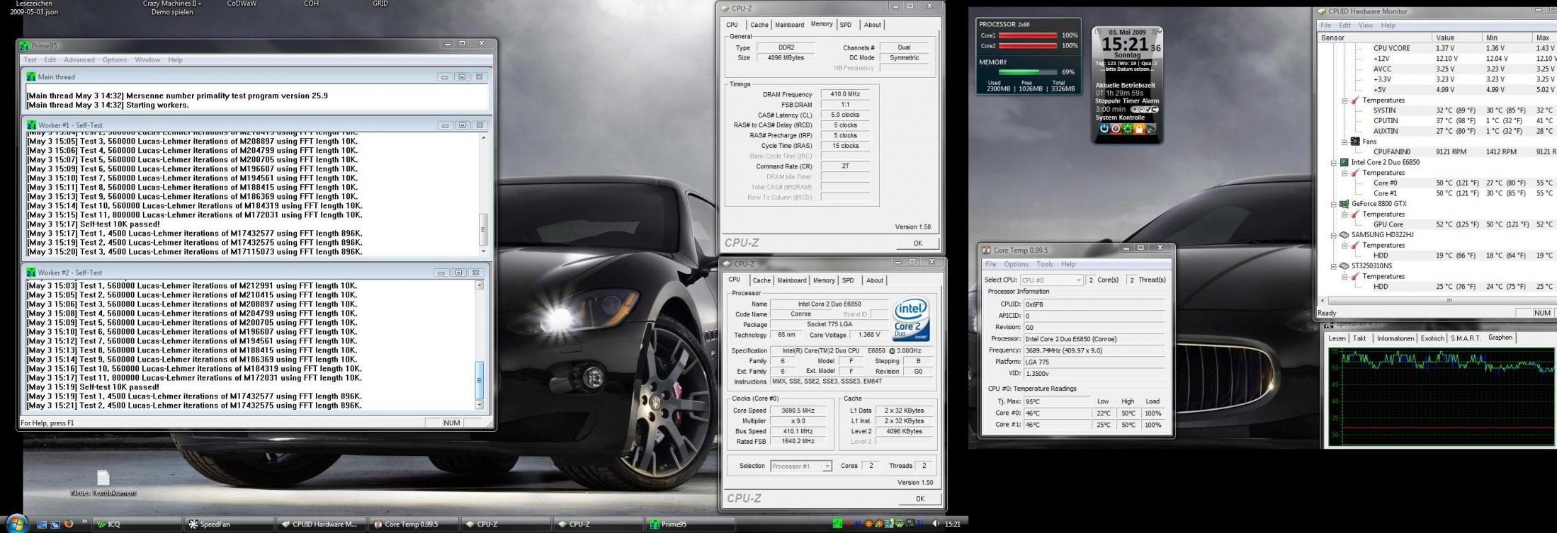Image resolution: width=1557 pixels, height=533 pixels.
Task: Select the CPU VCORE row in Hardware Monitor
Action: [1463, 48]
